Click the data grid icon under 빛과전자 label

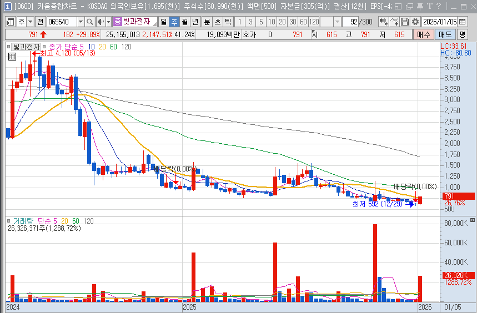pyautogui.click(x=12, y=56)
